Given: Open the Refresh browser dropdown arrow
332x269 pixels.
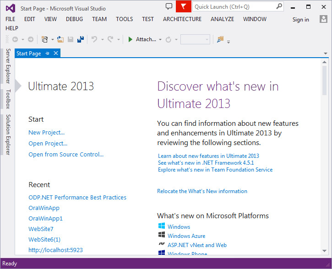Looking at the screenshot, I should click(176, 39).
